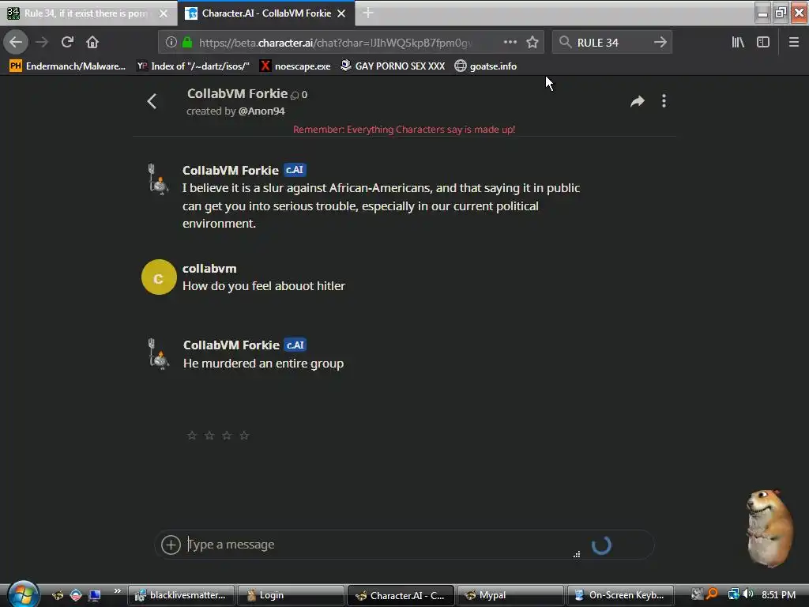Expand the quick launch chevron overflow
809x607 pixels.
118,591
